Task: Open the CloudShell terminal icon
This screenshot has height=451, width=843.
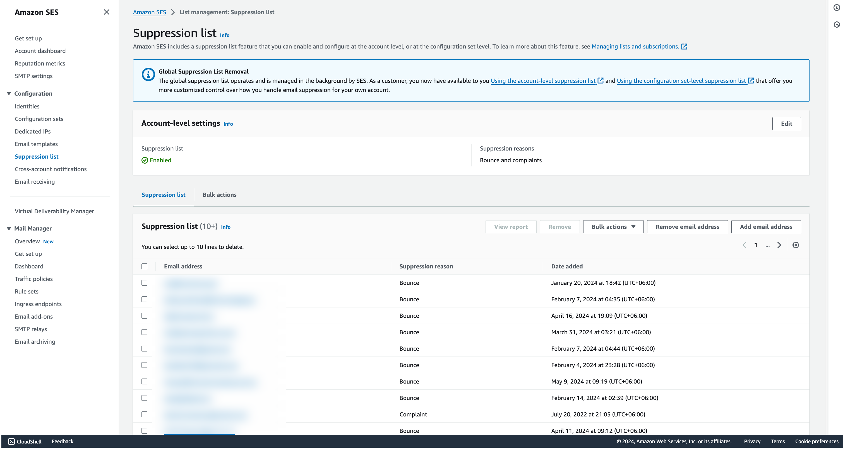Action: (x=11, y=442)
